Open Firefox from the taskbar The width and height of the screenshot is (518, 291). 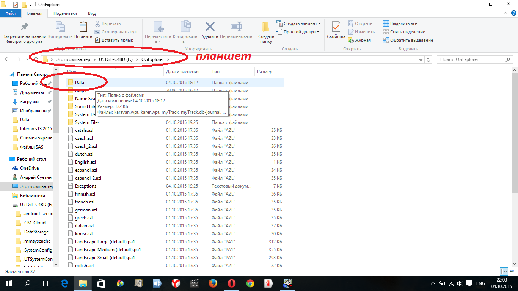[x=213, y=283]
